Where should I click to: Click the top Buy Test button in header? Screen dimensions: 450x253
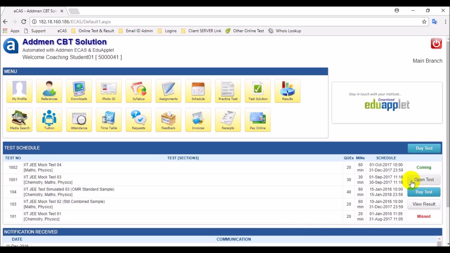click(424, 148)
